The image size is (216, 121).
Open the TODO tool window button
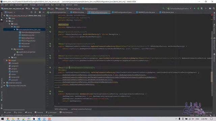coord(18,112)
